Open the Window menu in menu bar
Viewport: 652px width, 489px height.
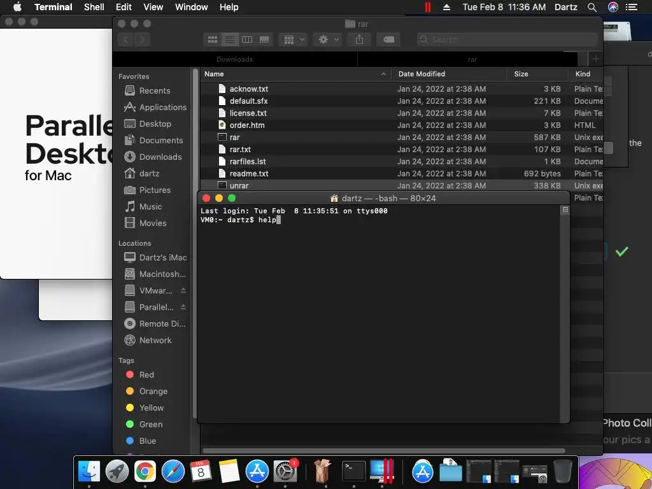[191, 7]
